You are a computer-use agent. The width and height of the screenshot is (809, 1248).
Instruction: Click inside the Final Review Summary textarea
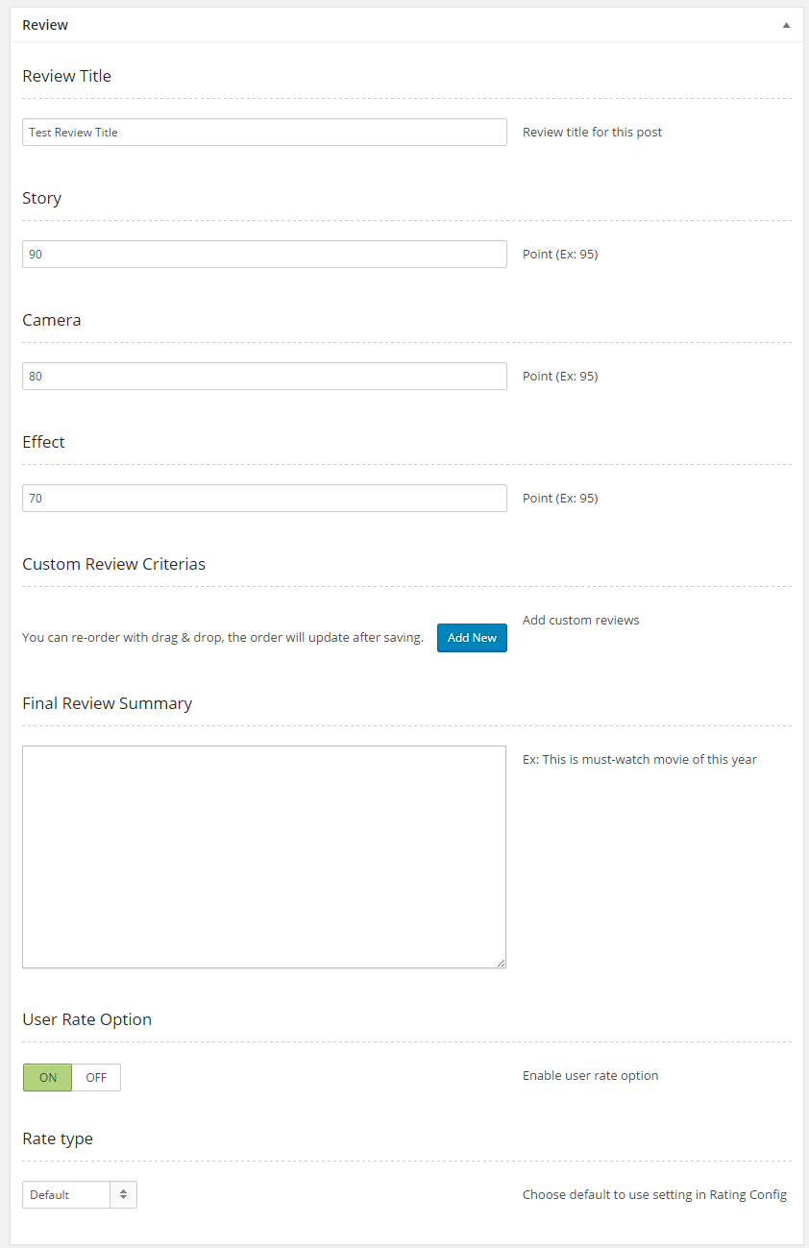tap(264, 856)
